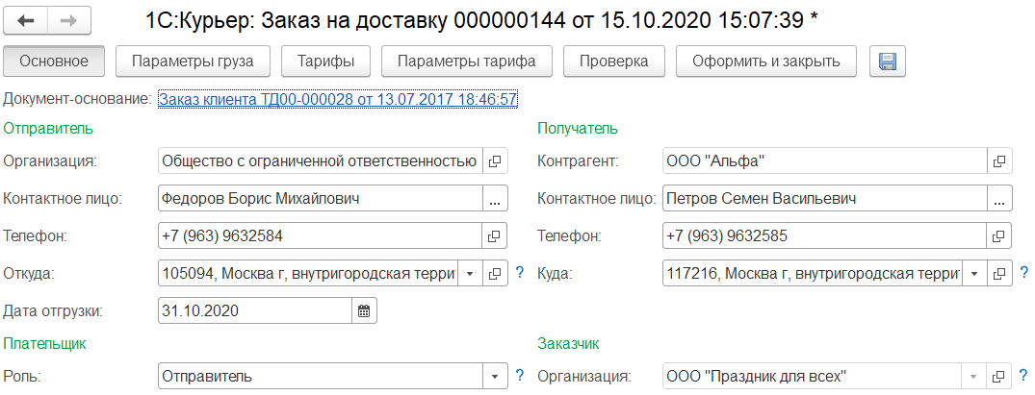The image size is (1035, 395).
Task: Open the Роль payer dropdown
Action: (x=495, y=376)
